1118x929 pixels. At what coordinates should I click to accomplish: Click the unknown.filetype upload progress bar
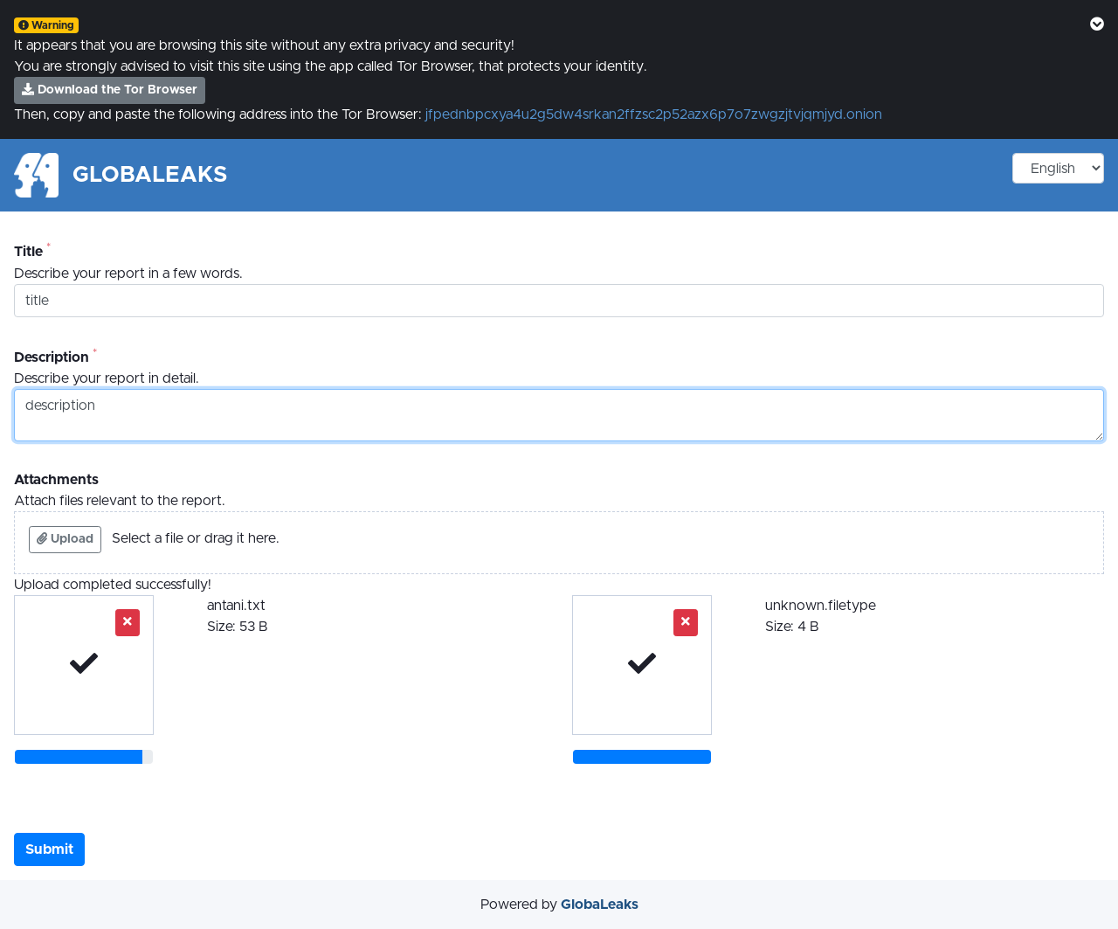click(x=642, y=757)
